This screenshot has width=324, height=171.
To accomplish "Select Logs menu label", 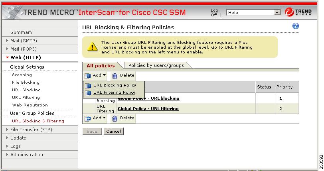I will tap(16, 146).
